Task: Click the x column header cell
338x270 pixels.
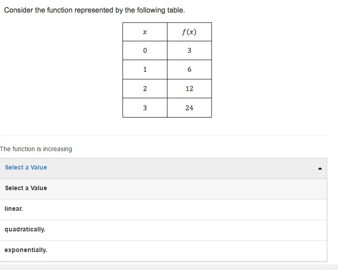Action: (145, 32)
